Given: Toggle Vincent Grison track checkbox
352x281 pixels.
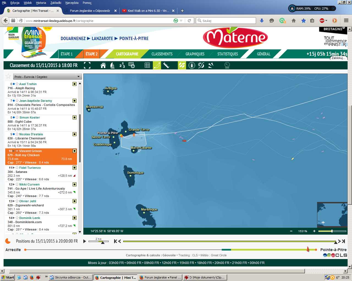Looking at the screenshot, I should [75, 151].
